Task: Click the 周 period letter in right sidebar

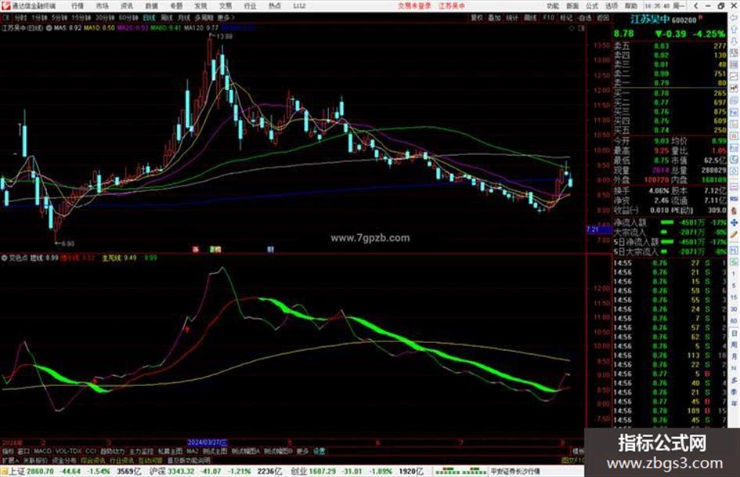Action: click(x=735, y=345)
